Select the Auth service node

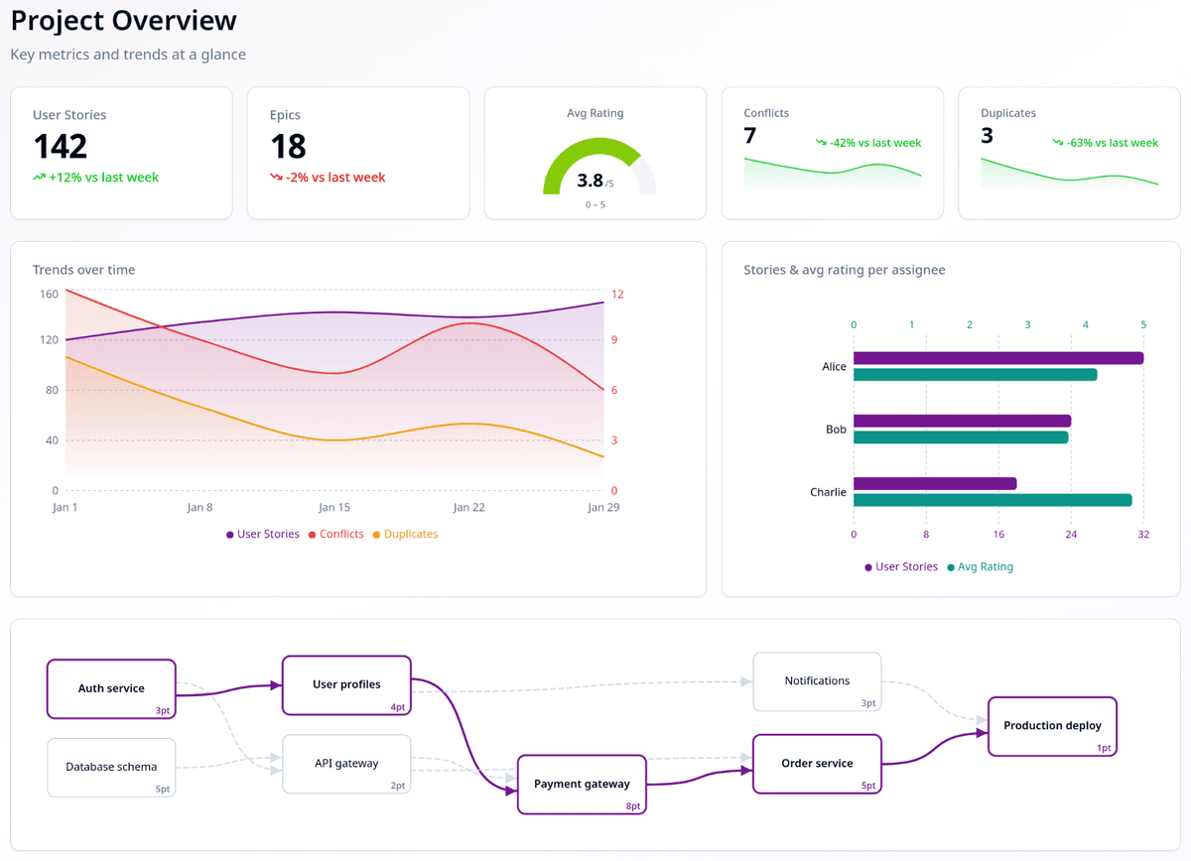111,688
